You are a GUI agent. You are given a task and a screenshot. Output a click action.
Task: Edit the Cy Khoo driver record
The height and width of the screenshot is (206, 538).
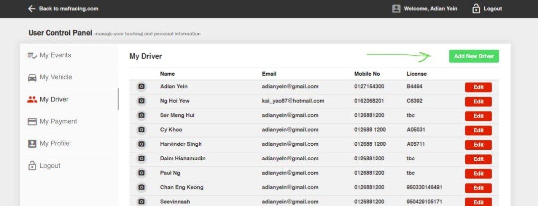coord(478,130)
